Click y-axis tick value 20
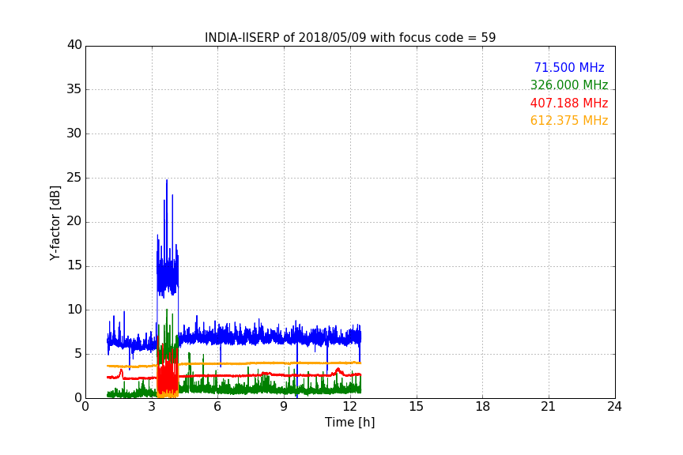The height and width of the screenshot is (455, 683). (74, 221)
